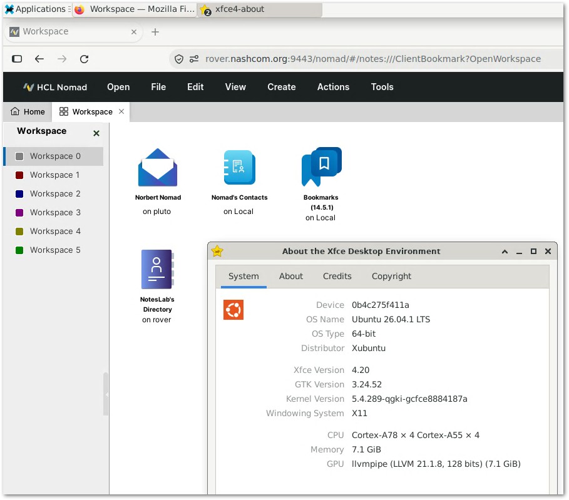This screenshot has width=569, height=500.
Task: Click the GTK version 3.24.52
Action: coord(367,384)
